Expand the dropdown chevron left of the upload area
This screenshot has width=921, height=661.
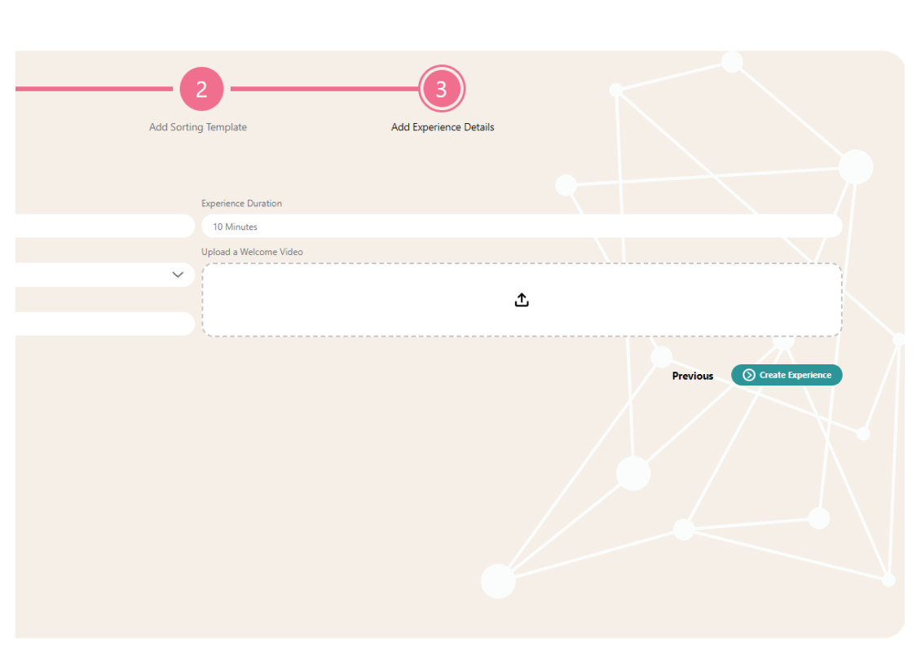coord(178,275)
